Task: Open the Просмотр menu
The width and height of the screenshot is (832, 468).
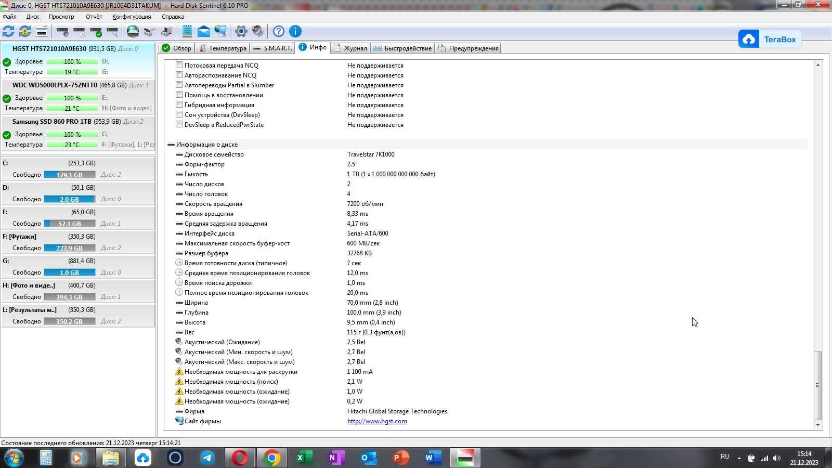Action: [x=61, y=17]
